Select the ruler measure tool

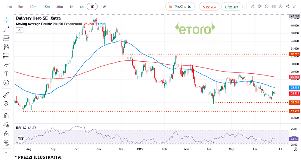[6, 95]
